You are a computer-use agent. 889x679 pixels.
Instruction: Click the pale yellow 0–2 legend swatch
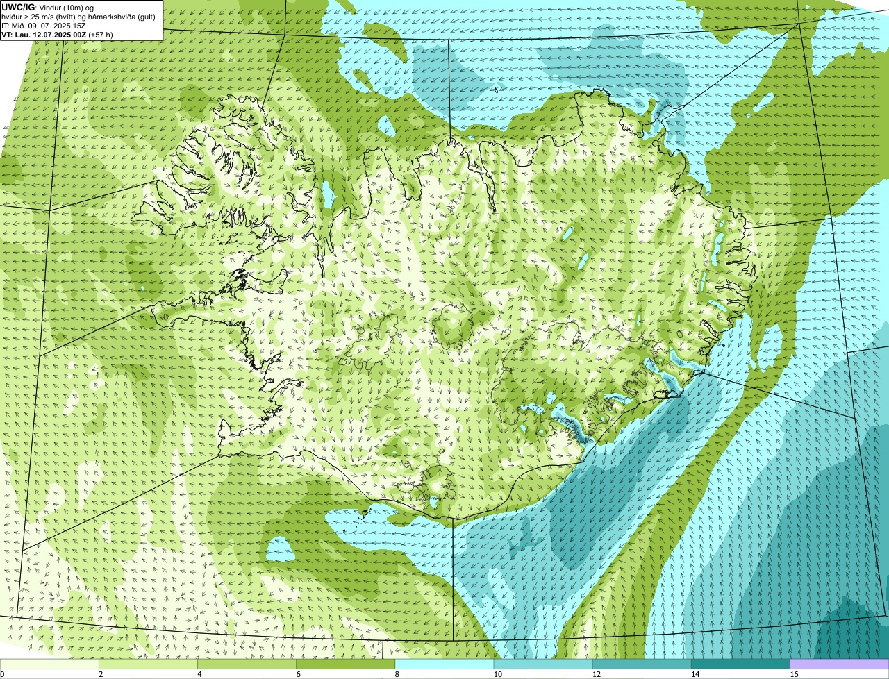coord(49,664)
